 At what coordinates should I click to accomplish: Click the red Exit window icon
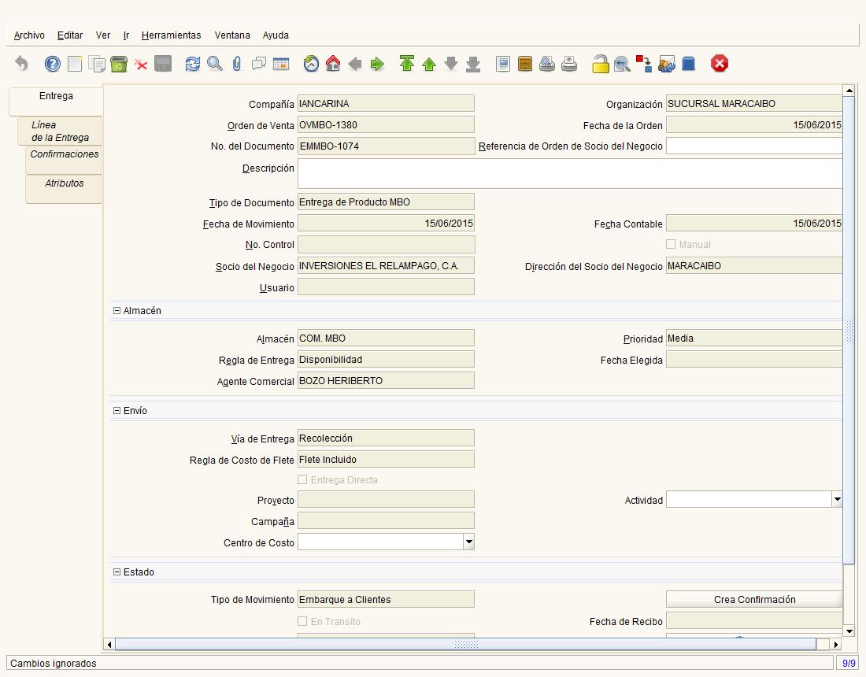720,65
